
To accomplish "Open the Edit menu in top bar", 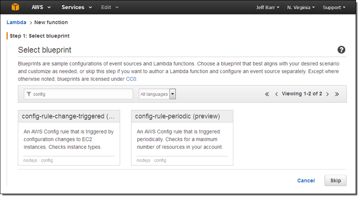I will pyautogui.click(x=110, y=7).
